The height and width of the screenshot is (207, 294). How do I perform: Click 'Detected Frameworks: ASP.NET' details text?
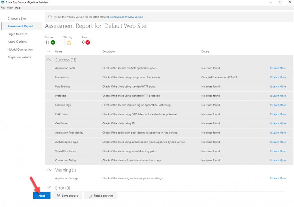click(x=219, y=77)
